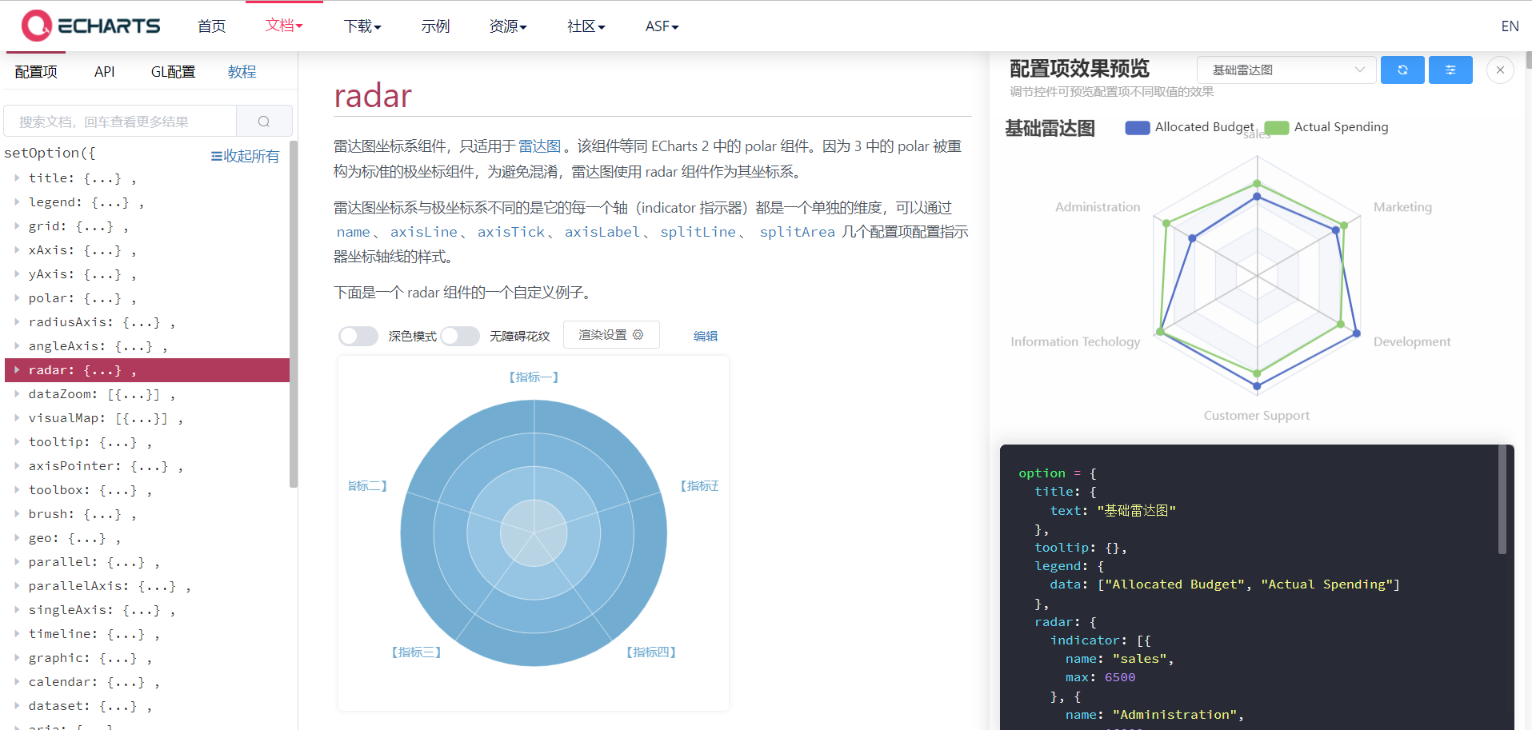Open the ASF menu
This screenshot has height=730, width=1532.
click(x=662, y=26)
